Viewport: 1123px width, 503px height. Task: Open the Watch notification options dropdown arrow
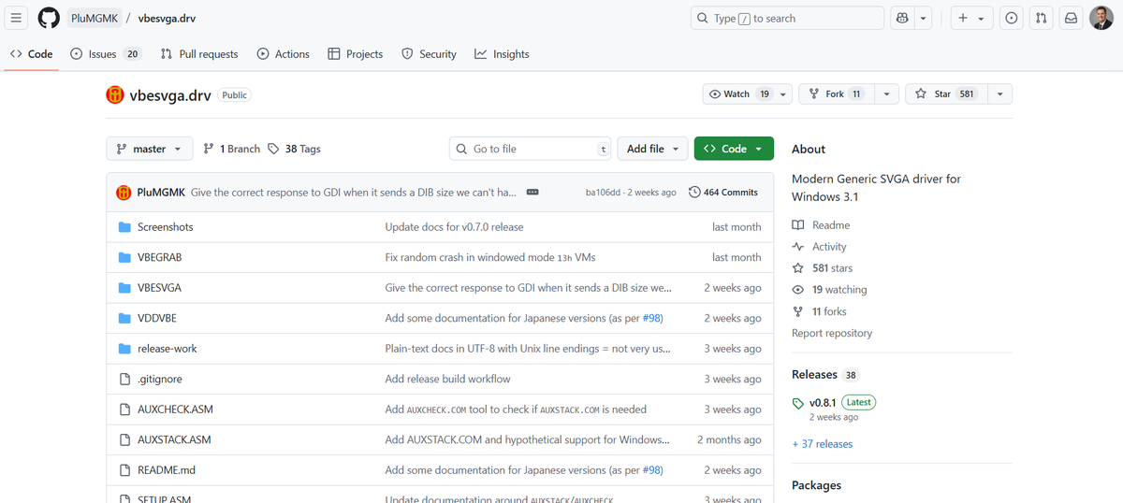click(784, 94)
